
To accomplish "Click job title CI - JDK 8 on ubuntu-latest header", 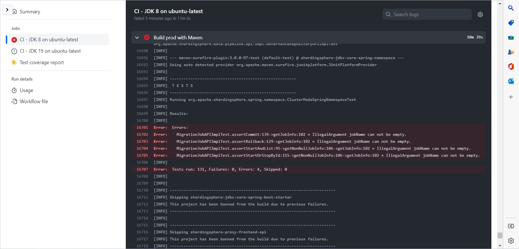I will (168, 11).
